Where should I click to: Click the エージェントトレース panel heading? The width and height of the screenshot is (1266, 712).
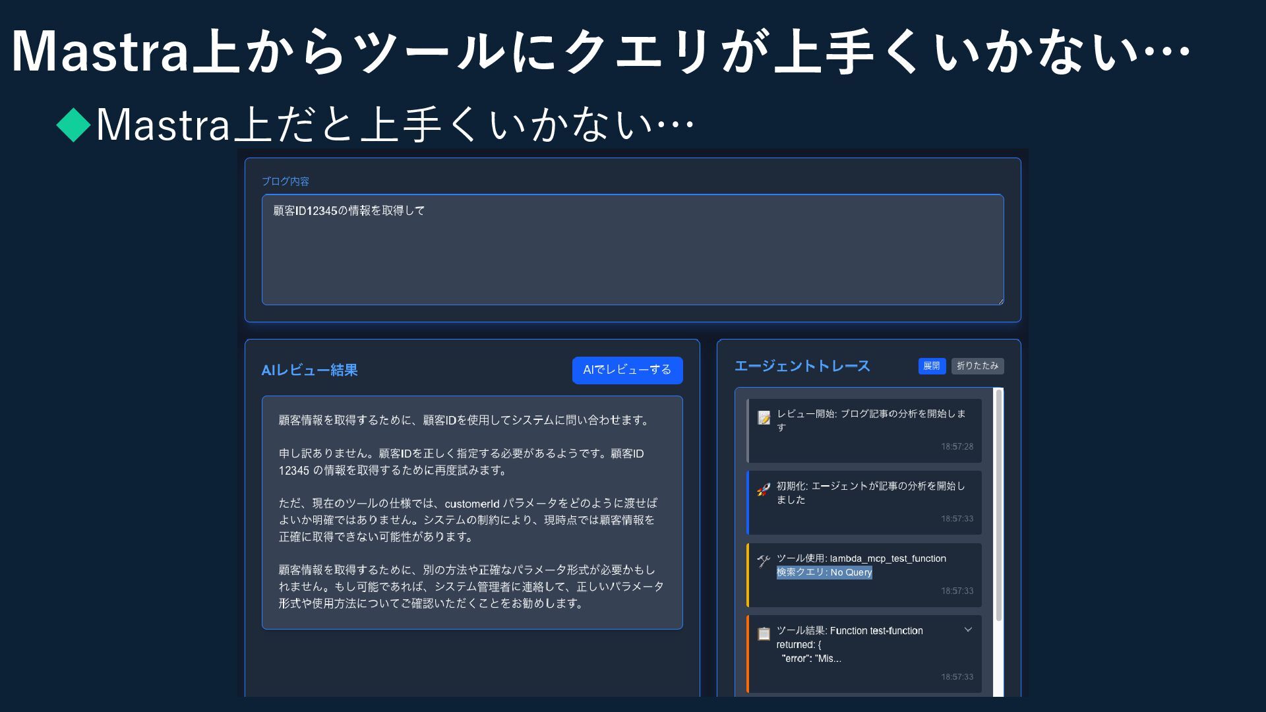click(802, 366)
